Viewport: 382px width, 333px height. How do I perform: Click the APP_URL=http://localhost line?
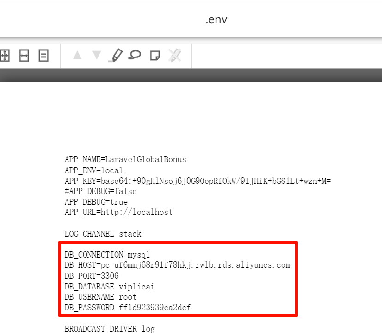tap(118, 212)
